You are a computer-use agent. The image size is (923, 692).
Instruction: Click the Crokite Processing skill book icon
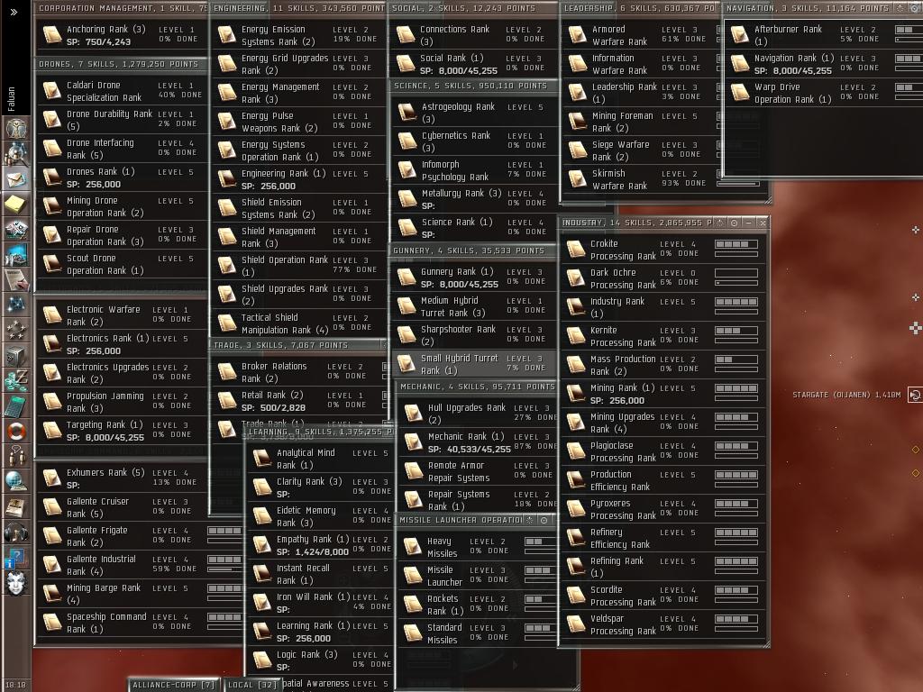576,250
